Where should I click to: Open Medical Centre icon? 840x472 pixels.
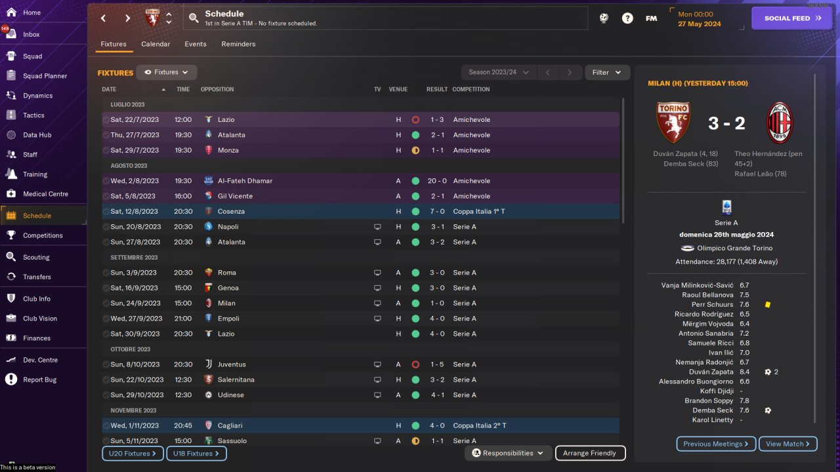coord(11,194)
